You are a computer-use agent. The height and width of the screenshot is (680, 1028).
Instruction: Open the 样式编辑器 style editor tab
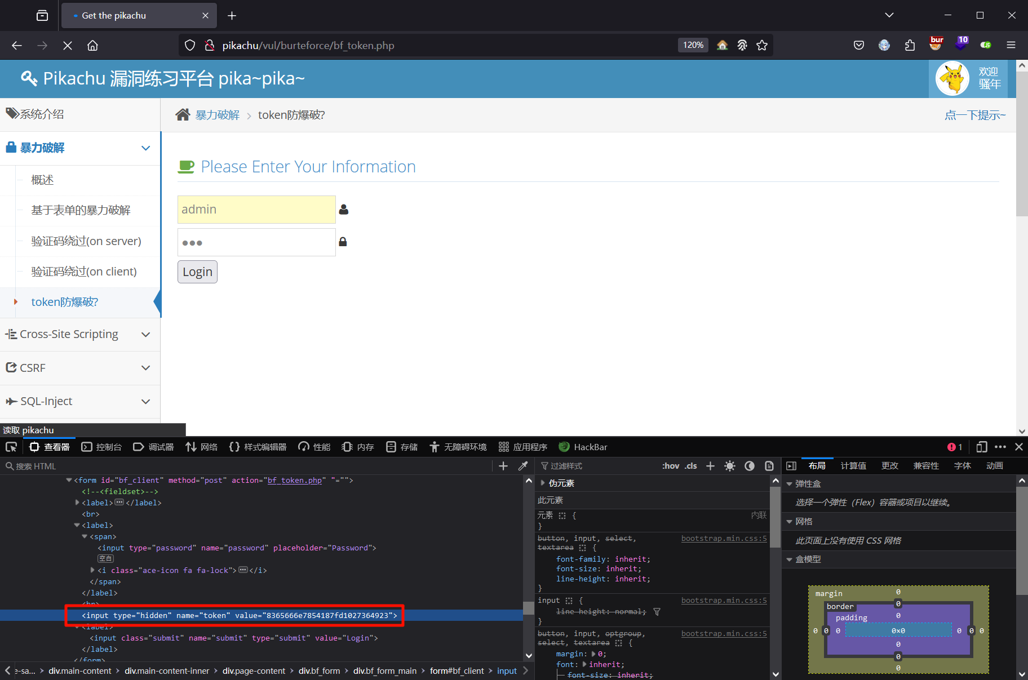(258, 447)
